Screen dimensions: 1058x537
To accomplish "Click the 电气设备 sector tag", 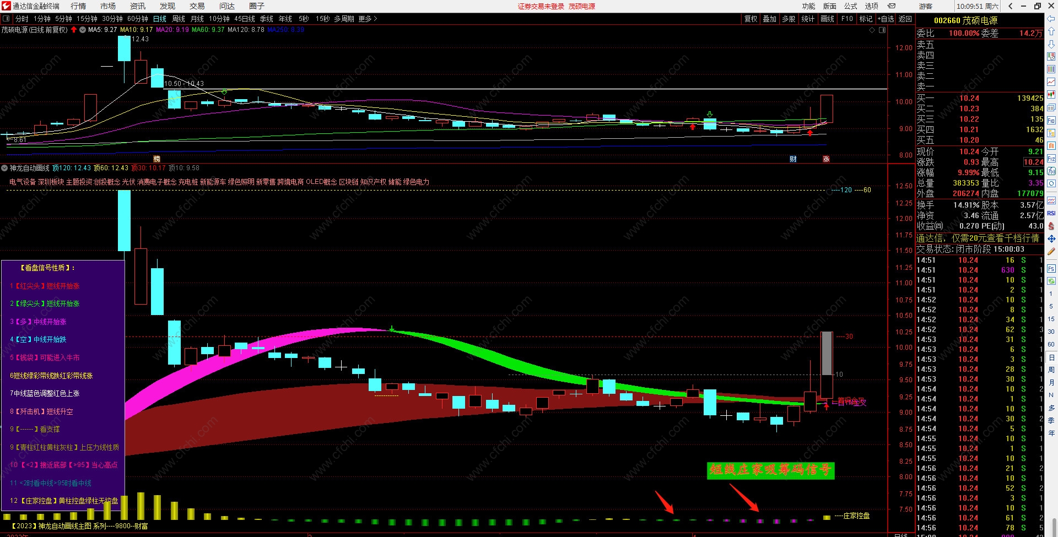I will click(23, 182).
